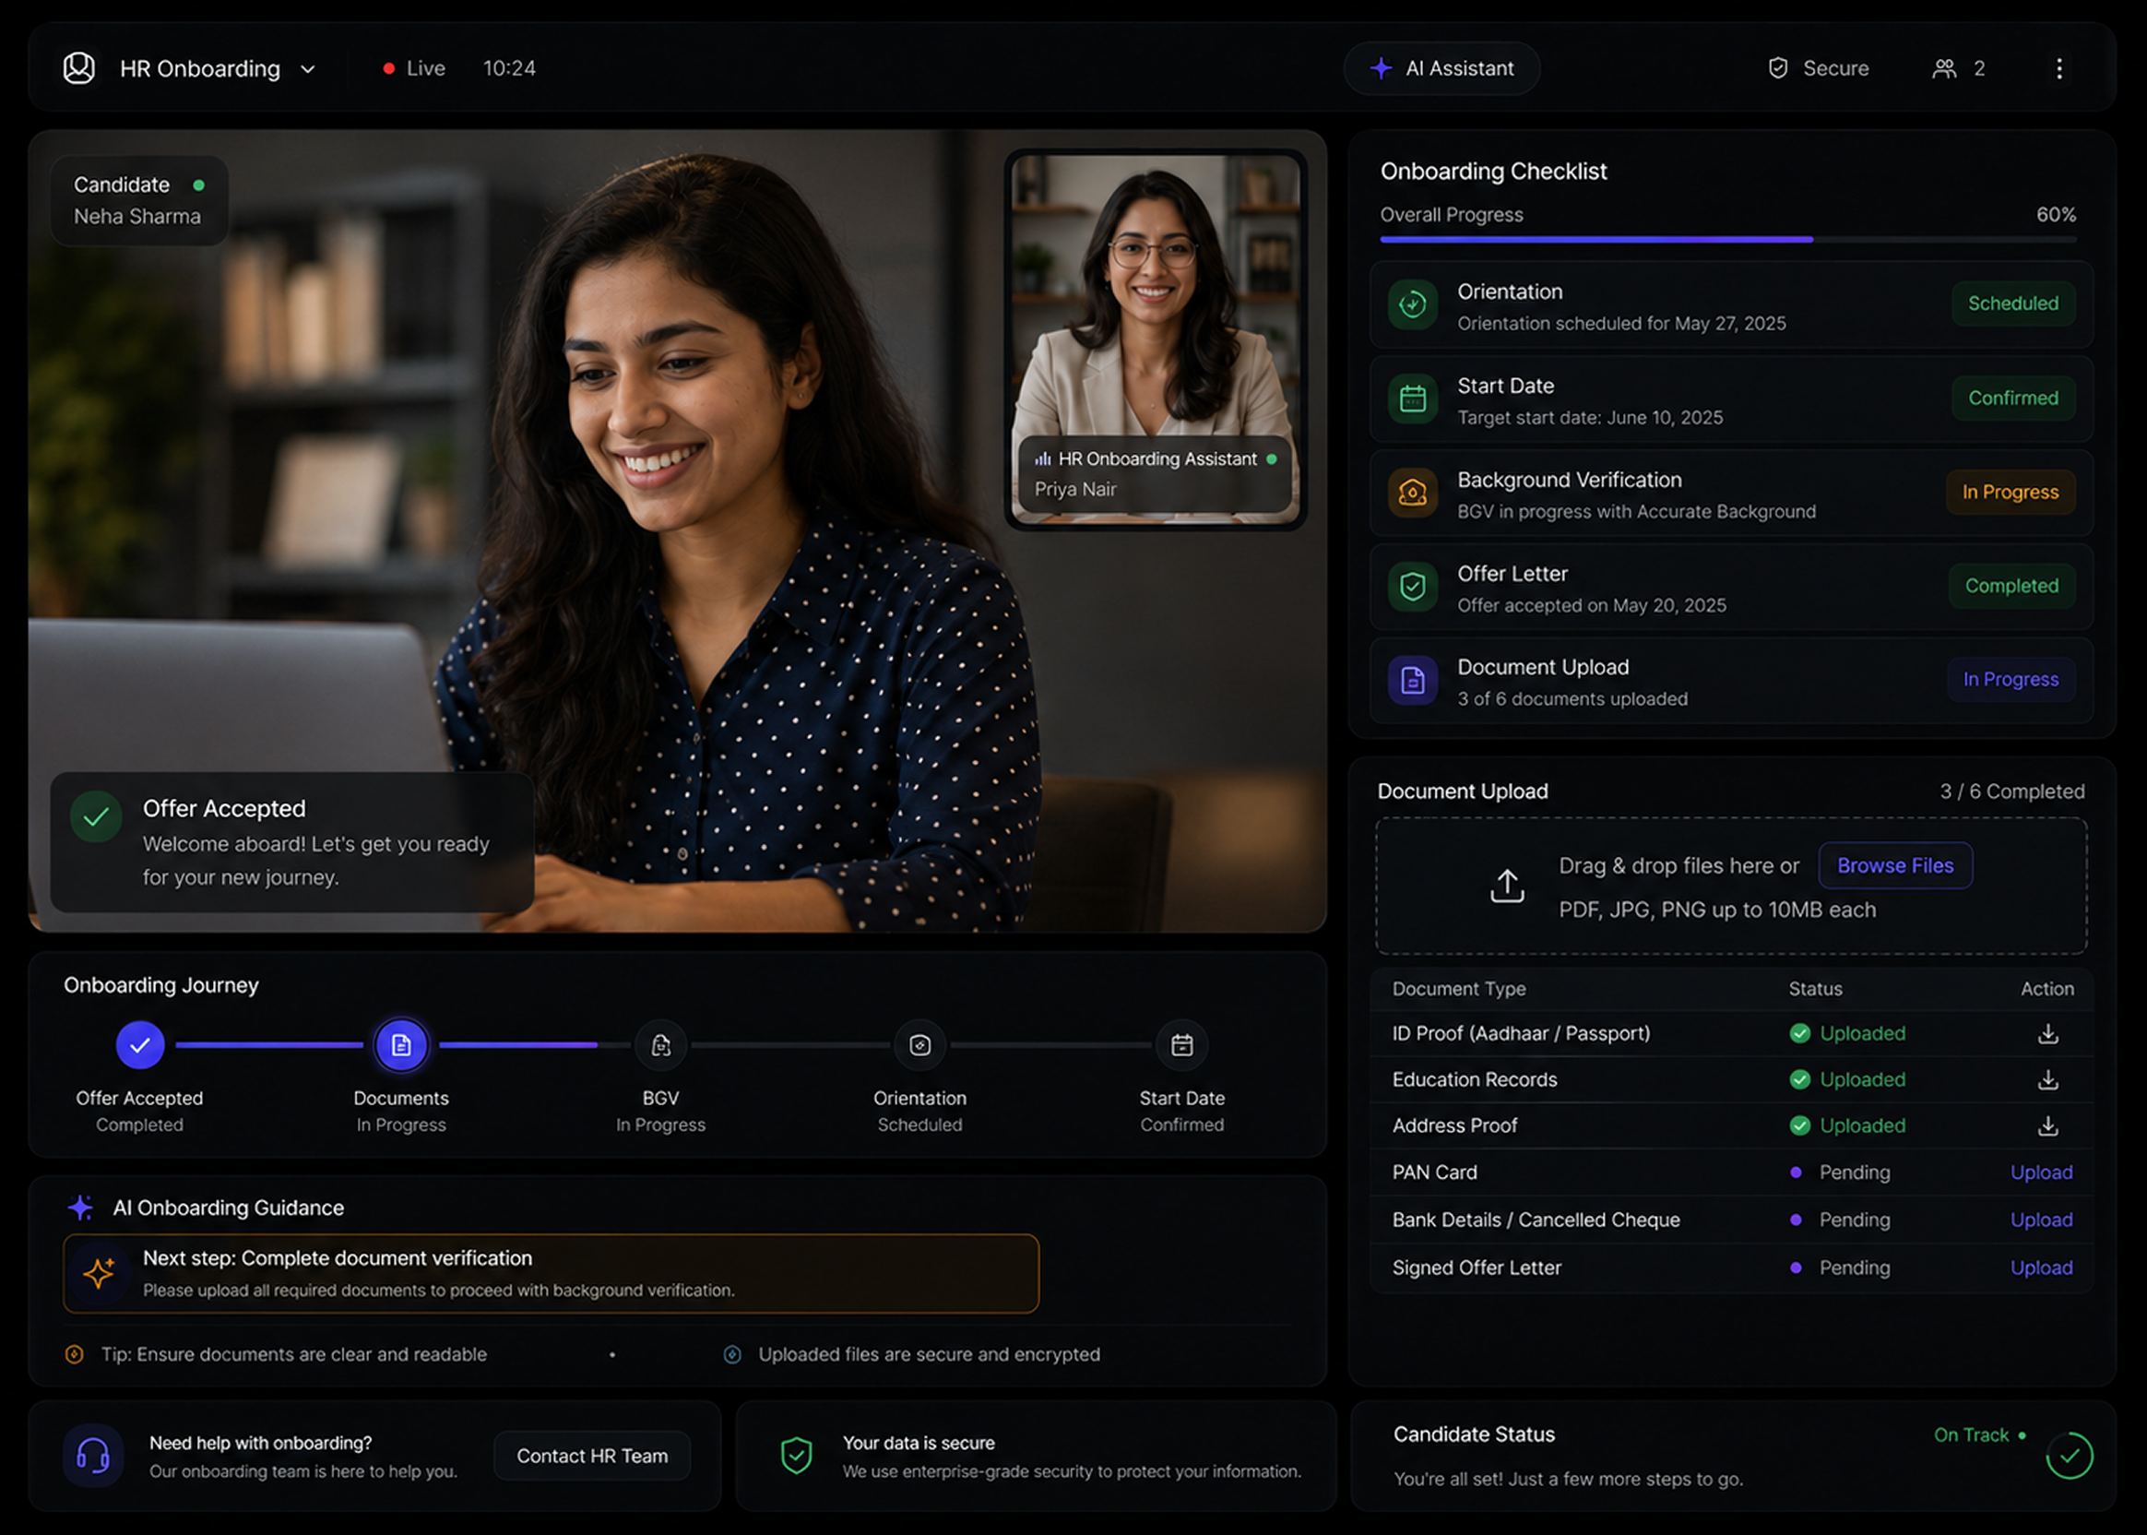Click the Offer Letter shield icon

(x=1413, y=587)
